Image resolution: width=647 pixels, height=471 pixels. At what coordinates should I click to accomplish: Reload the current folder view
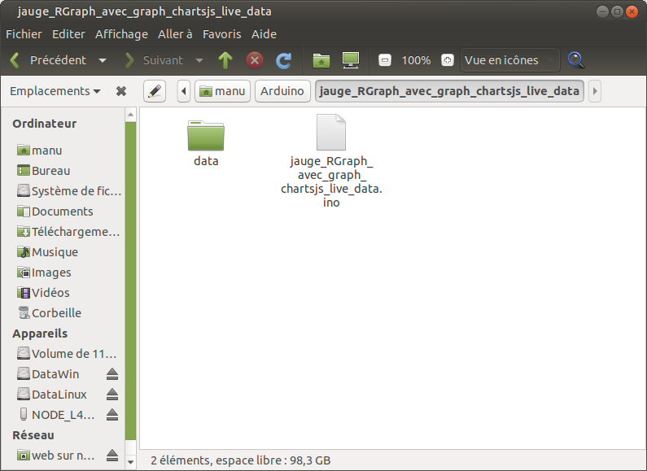click(283, 60)
